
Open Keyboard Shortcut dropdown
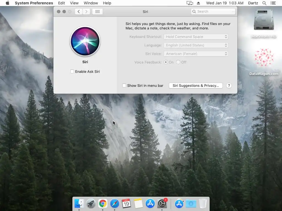click(196, 37)
